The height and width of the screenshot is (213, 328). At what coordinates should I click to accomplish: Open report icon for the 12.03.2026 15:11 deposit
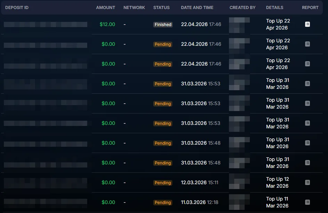(307, 182)
